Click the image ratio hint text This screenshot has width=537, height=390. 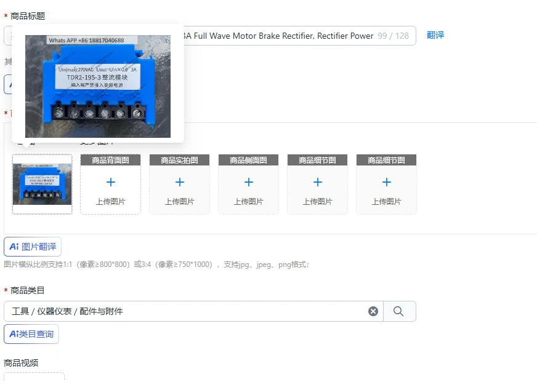click(156, 265)
